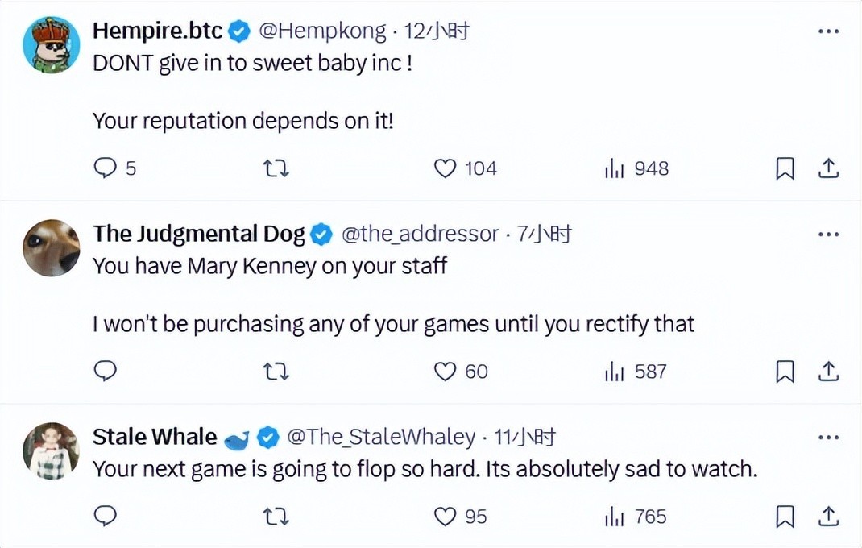Share The Judgmental Dog's tweet
The height and width of the screenshot is (548, 862).
click(x=829, y=371)
